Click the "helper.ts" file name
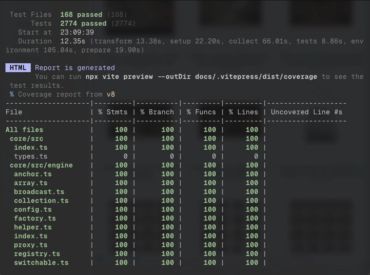Image resolution: width=370 pixels, height=275 pixels. tap(33, 227)
